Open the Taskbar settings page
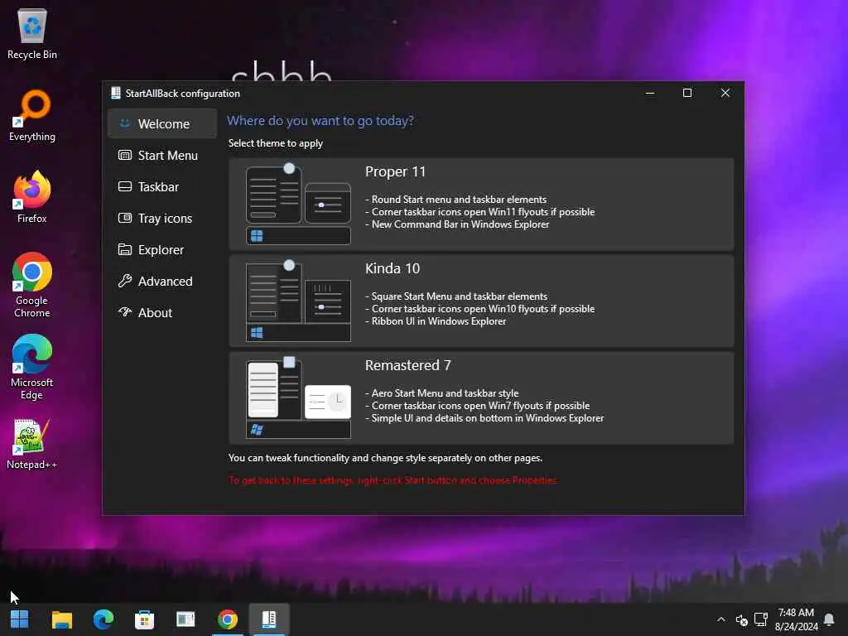This screenshot has width=848, height=636. click(x=162, y=186)
